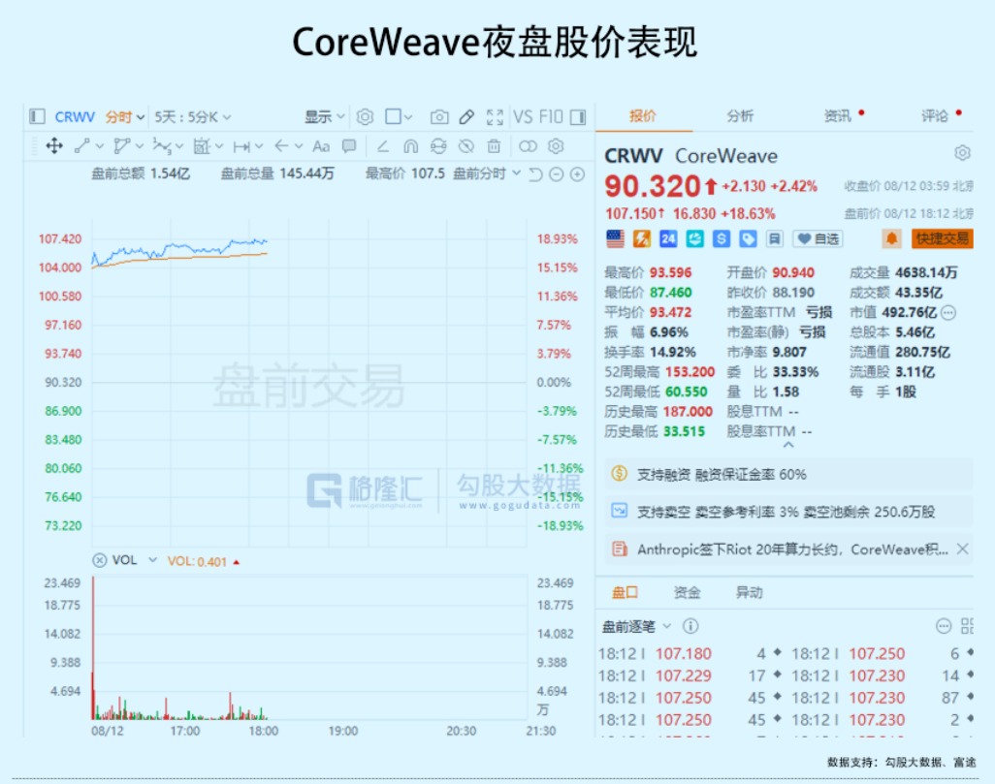Close the Anthropic news banner
This screenshot has width=995, height=784.
coord(962,549)
